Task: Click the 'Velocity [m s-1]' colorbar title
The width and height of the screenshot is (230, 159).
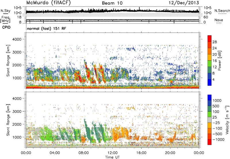Action: click(x=227, y=120)
